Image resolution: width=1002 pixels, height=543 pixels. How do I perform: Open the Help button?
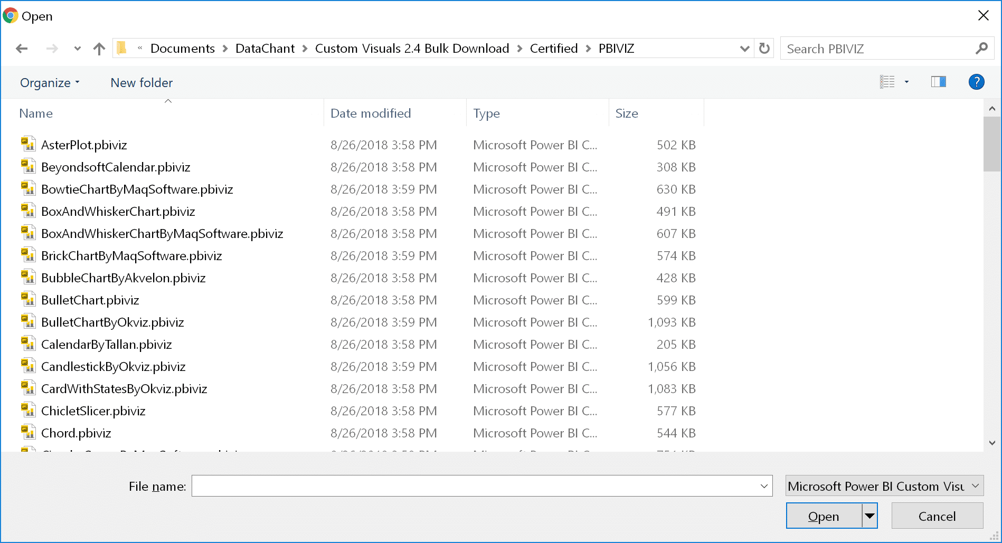(x=976, y=82)
